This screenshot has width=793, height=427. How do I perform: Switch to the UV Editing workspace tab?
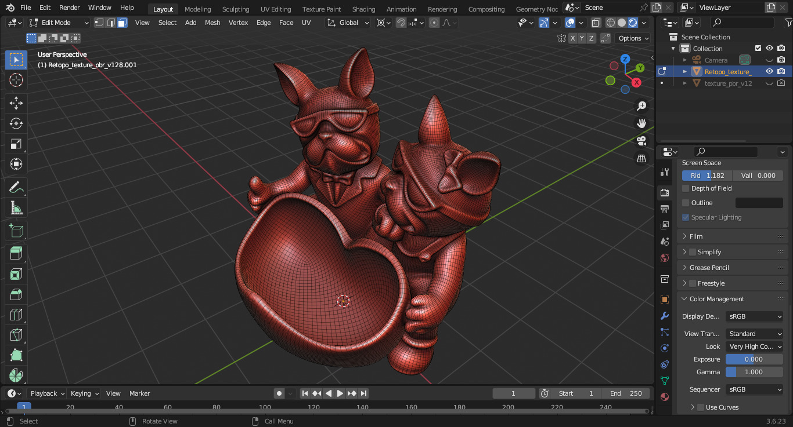point(276,9)
